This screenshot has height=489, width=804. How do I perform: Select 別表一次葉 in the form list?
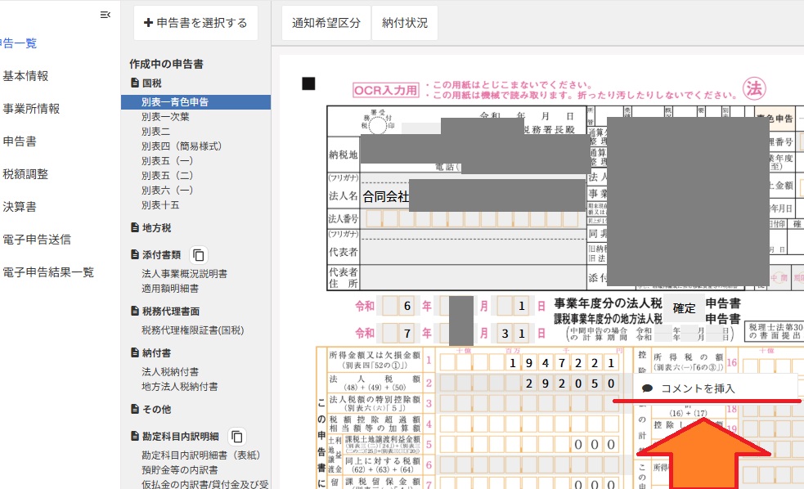pos(165,117)
